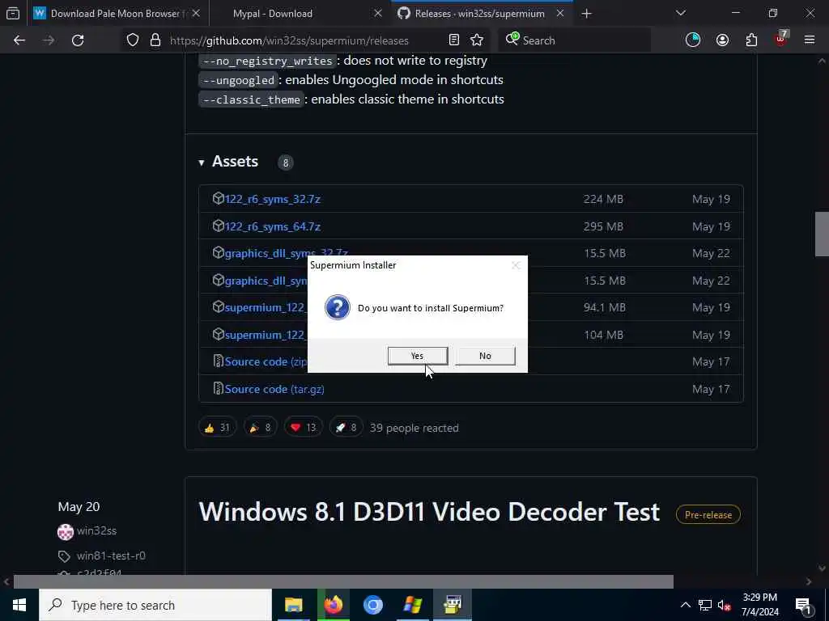The width and height of the screenshot is (829, 621).
Task: Confirm installation by clicking Yes
Action: 418,356
